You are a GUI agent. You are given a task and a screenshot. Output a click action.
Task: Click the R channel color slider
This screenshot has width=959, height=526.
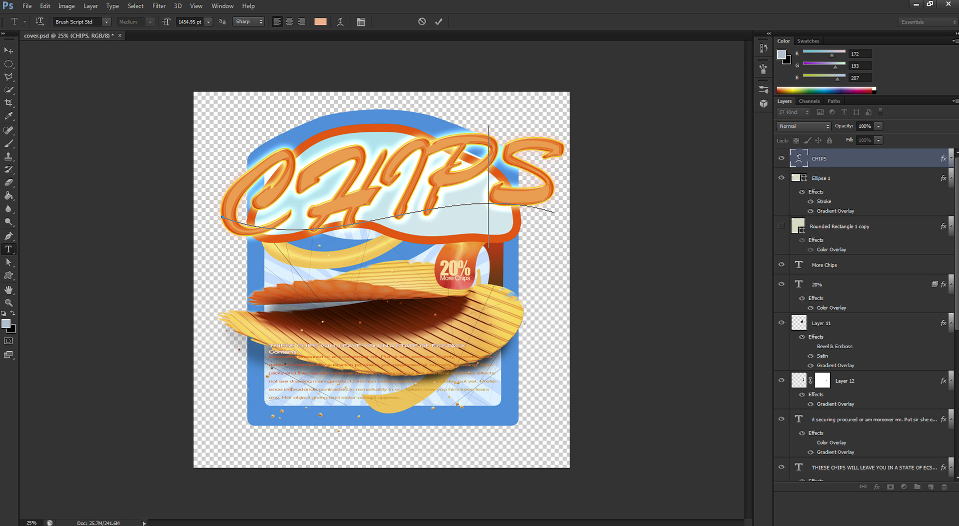(824, 52)
